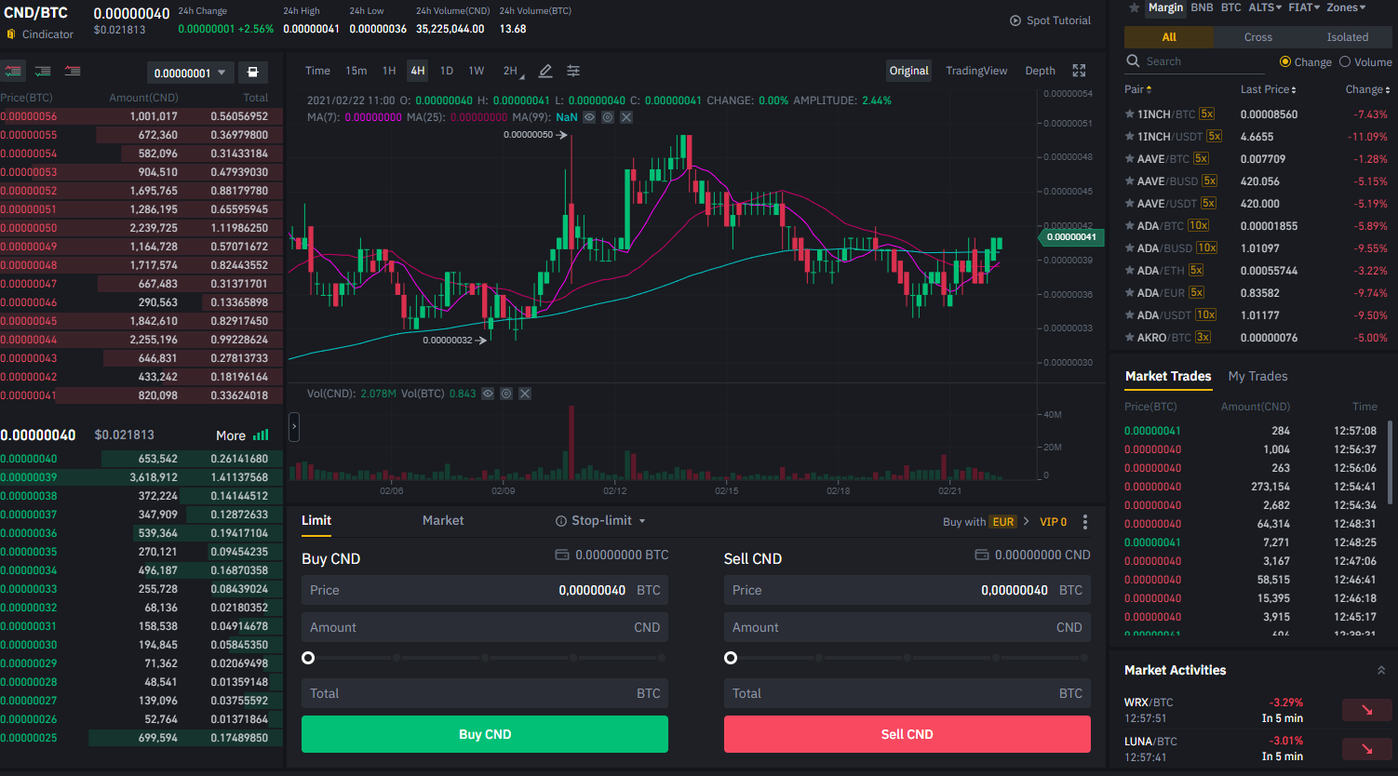Click the order book print/layout icon button
1398x776 pixels.
point(251,73)
